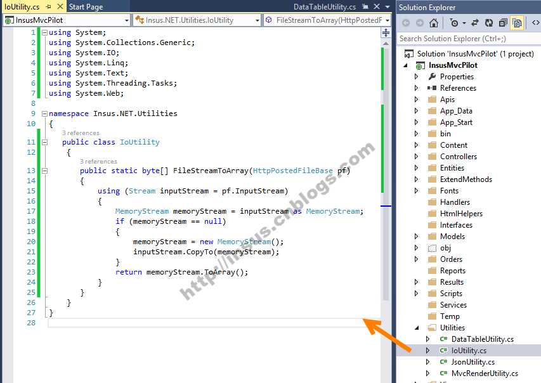
Task: Expand the References node
Action: (417, 88)
